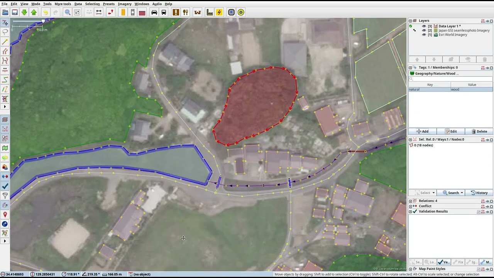Open the magnifier Search tool in toolbar
The height and width of the screenshot is (278, 494).
(68, 12)
